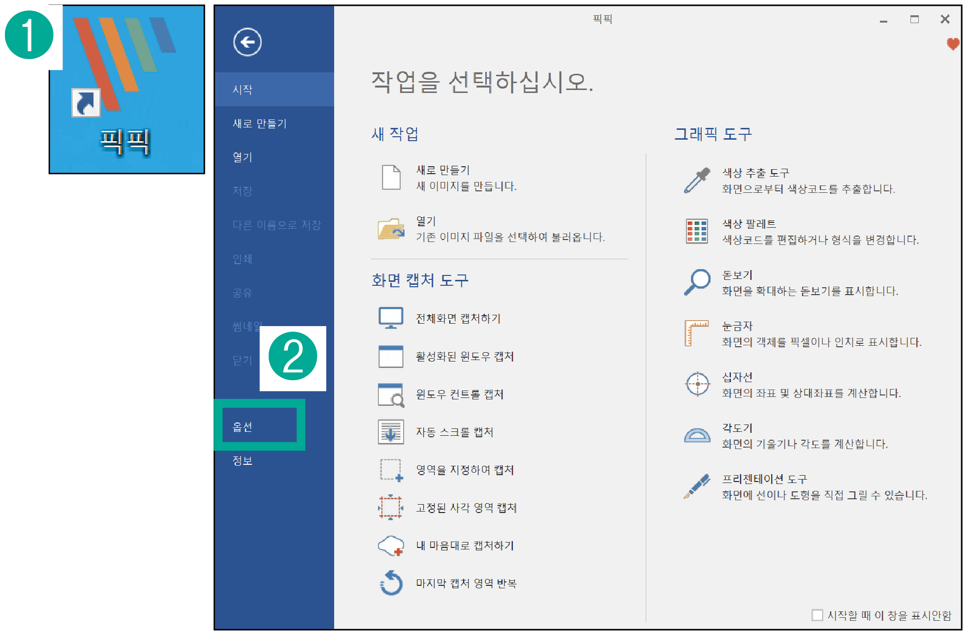Click the region capture dashed-square icon
The height and width of the screenshot is (635, 968).
point(391,470)
